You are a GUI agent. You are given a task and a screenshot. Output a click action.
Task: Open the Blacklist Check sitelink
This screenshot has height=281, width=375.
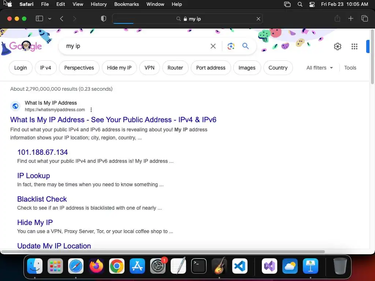coord(42,199)
